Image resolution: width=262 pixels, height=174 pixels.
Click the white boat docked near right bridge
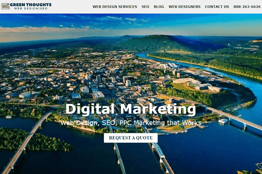[223, 121]
